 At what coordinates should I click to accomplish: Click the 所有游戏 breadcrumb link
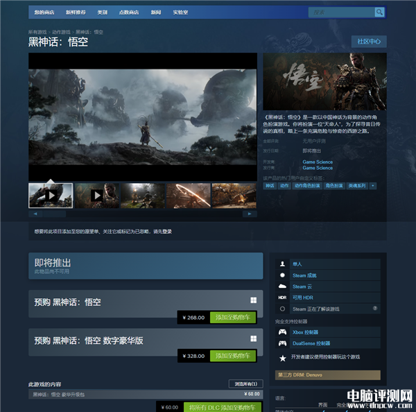coord(37,32)
